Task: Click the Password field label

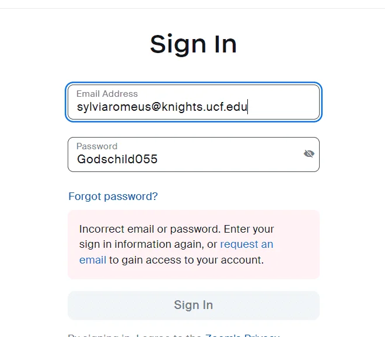Action: pos(97,146)
